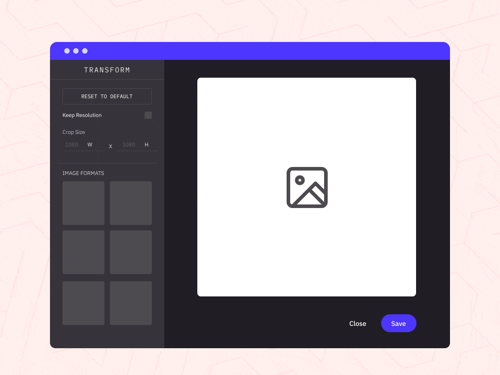Save the transform changes

399,324
